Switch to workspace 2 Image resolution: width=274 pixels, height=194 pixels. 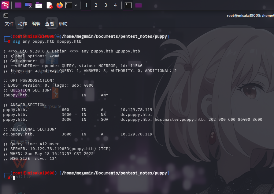(96, 5)
